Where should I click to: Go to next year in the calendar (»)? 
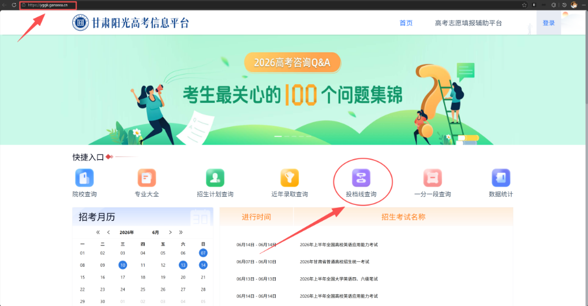[181, 232]
